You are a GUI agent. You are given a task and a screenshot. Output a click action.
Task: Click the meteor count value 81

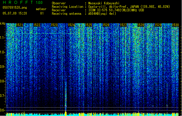tap(42, 13)
